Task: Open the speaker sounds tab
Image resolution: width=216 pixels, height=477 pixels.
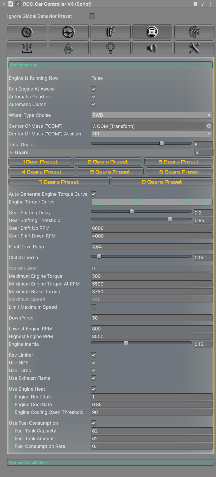Action: pos(152,48)
